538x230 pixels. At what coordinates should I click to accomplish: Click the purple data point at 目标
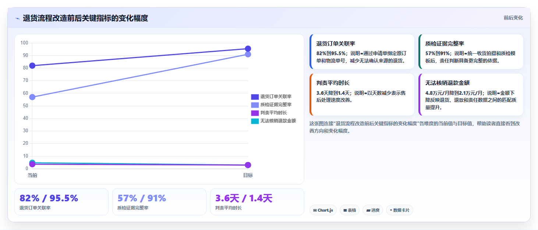[248, 165]
